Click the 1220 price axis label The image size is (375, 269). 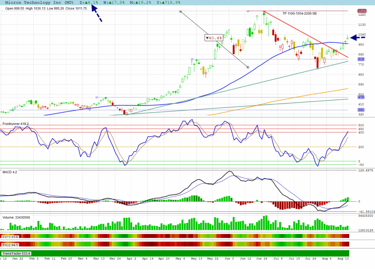click(362, 15)
